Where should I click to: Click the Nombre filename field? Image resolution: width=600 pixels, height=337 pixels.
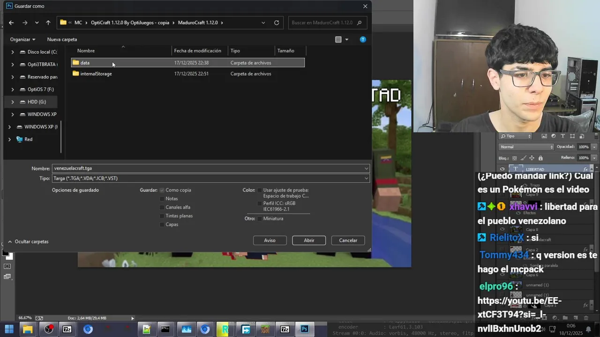[x=208, y=168]
